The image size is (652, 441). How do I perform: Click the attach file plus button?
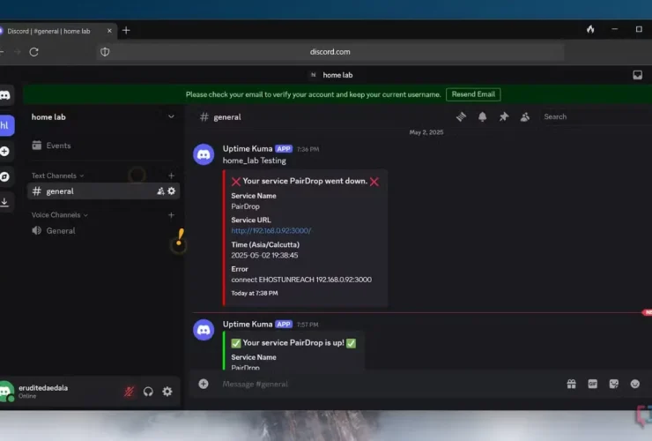[x=204, y=384]
